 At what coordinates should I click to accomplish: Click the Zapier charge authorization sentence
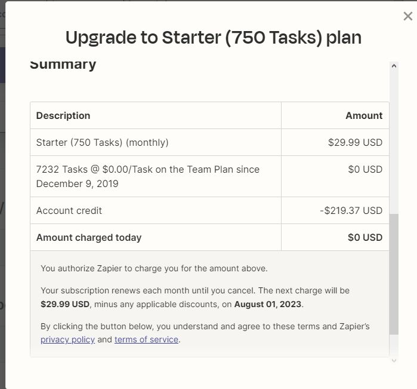tap(154, 268)
